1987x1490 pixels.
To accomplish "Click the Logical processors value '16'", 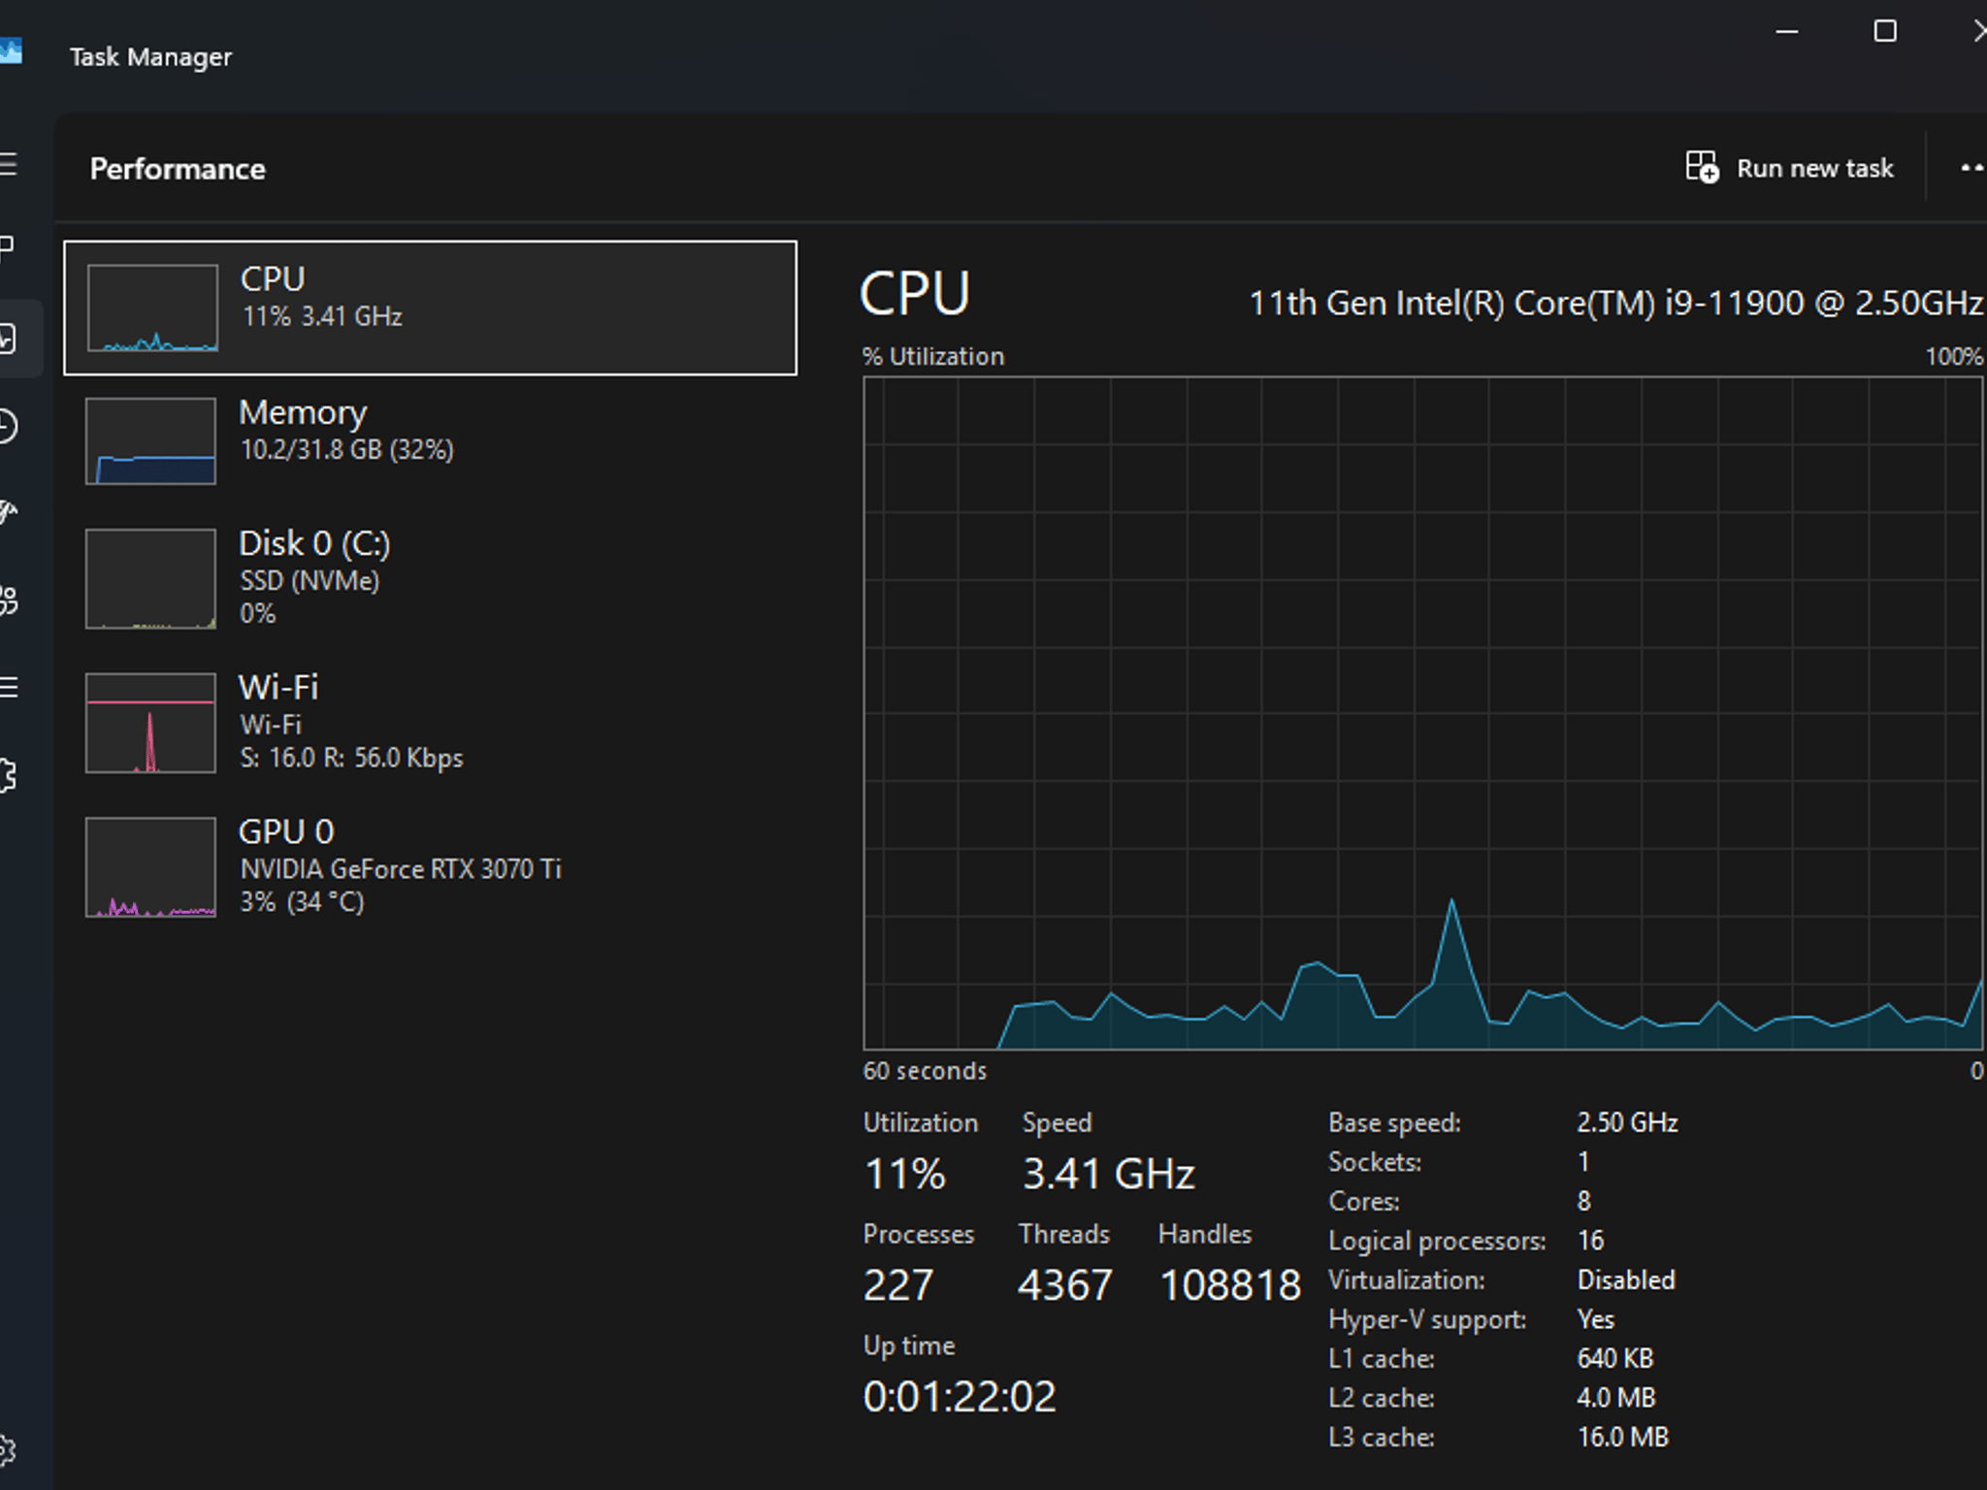I will point(1590,1241).
